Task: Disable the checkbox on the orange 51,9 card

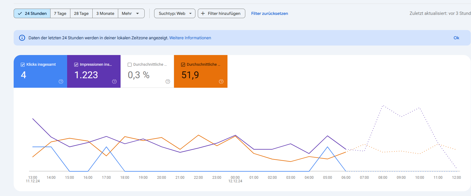Action: coord(183,65)
